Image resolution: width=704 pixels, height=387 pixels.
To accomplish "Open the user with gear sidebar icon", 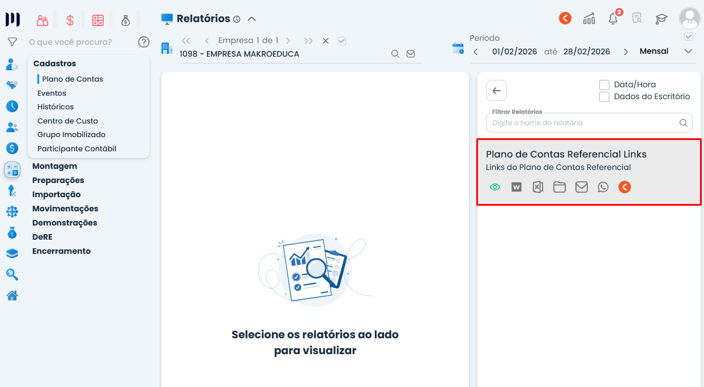I will click(12, 65).
